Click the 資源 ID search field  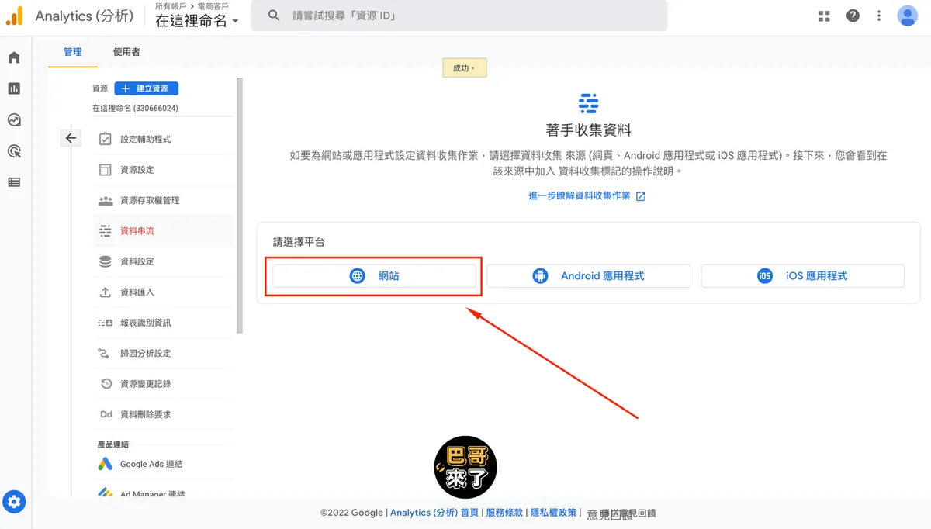(x=459, y=16)
